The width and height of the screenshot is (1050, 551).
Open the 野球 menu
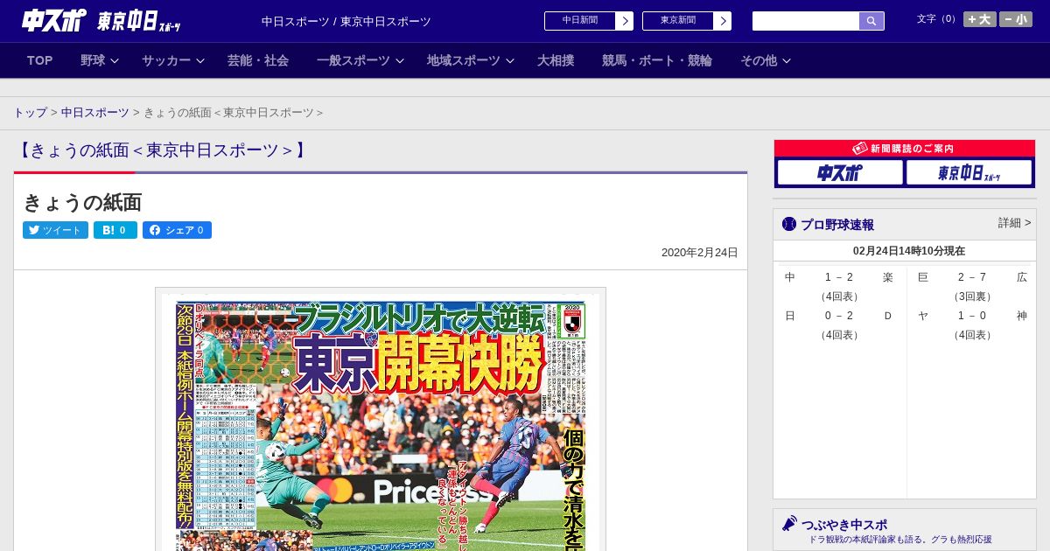(x=93, y=60)
